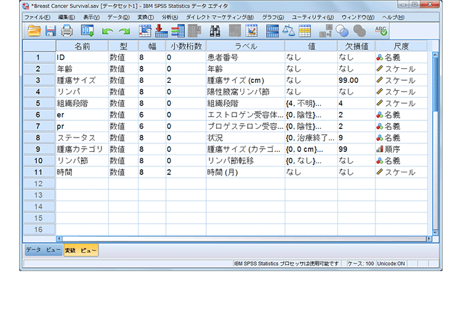Click the ラベル column header
The height and width of the screenshot is (329, 461).
point(246,46)
